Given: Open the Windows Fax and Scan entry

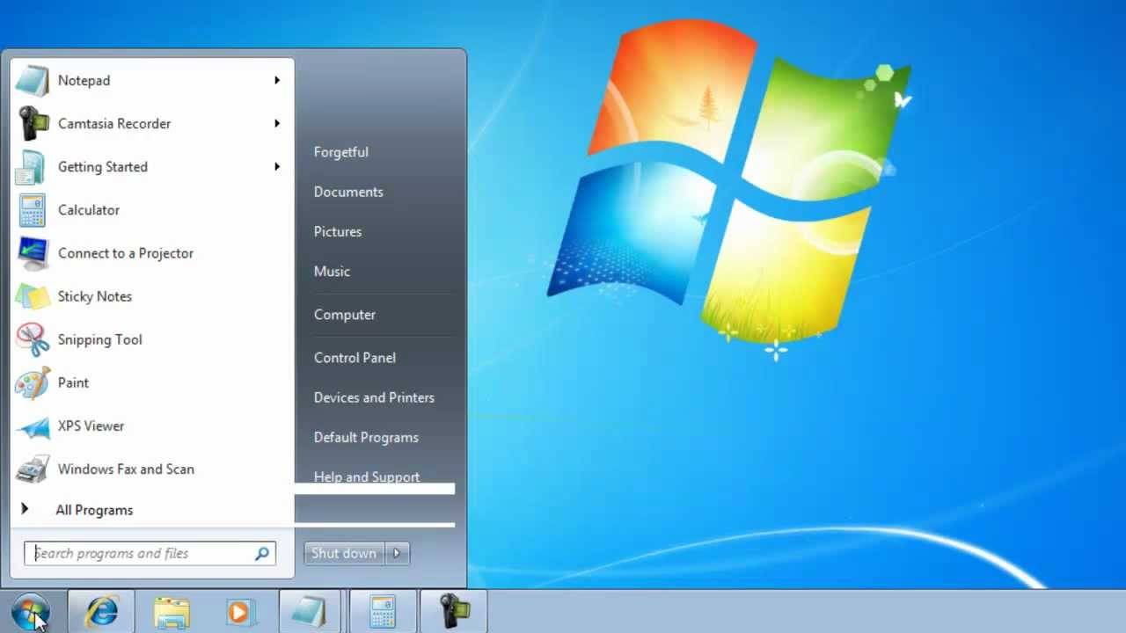Looking at the screenshot, I should [x=151, y=469].
